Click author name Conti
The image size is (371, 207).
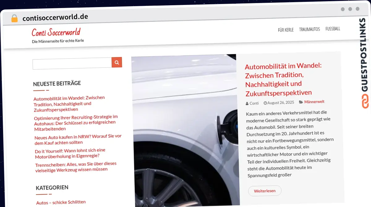(x=254, y=103)
